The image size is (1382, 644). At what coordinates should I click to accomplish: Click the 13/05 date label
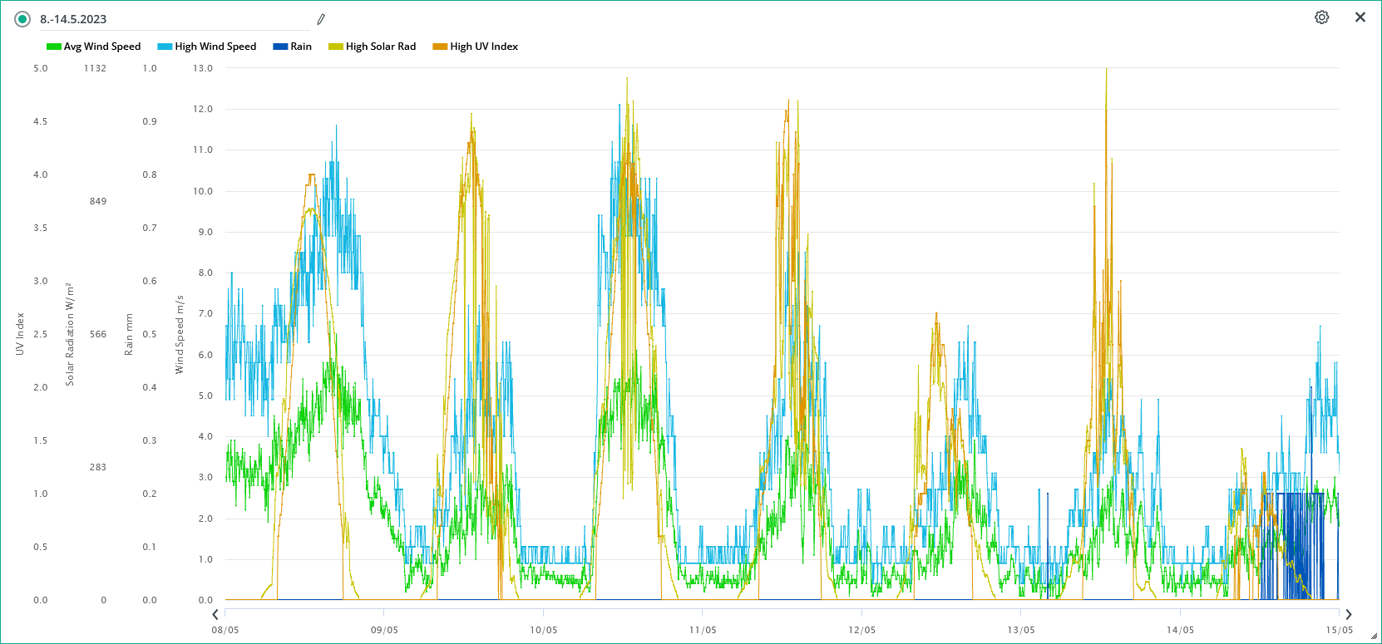[x=1021, y=630]
